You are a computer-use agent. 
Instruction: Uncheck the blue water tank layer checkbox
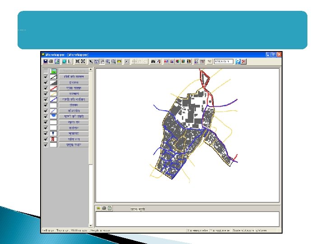(x=46, y=117)
